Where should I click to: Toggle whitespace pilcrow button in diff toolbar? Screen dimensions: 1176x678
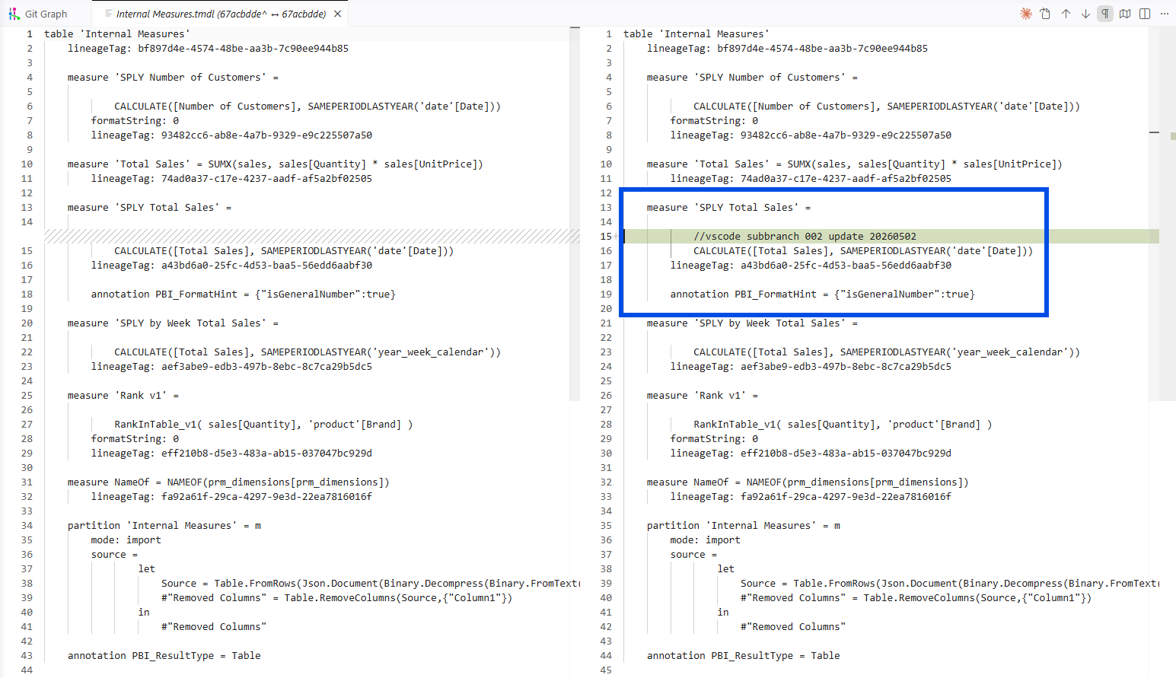(x=1105, y=14)
